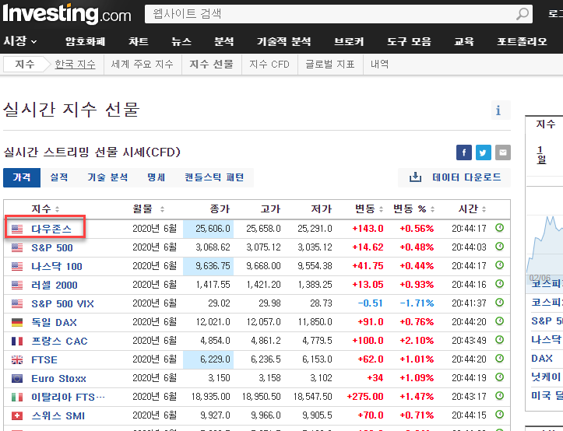The height and width of the screenshot is (431, 563).
Task: Click the clock icon in 스위스 SMI row
Action: point(499,415)
